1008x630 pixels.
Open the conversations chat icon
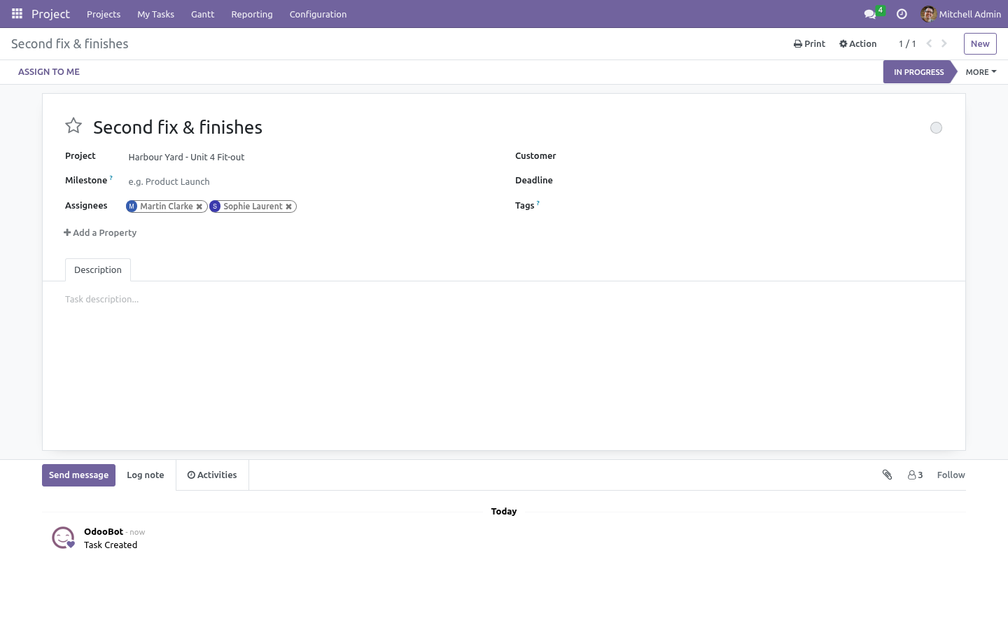pyautogui.click(x=870, y=14)
